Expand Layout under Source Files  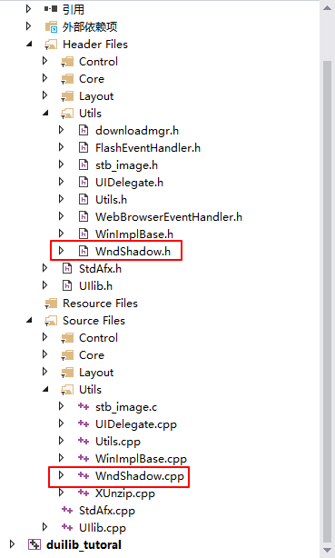coord(44,372)
